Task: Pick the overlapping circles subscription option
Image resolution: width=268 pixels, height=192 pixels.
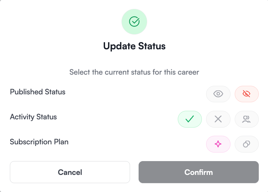Action: tap(247, 144)
